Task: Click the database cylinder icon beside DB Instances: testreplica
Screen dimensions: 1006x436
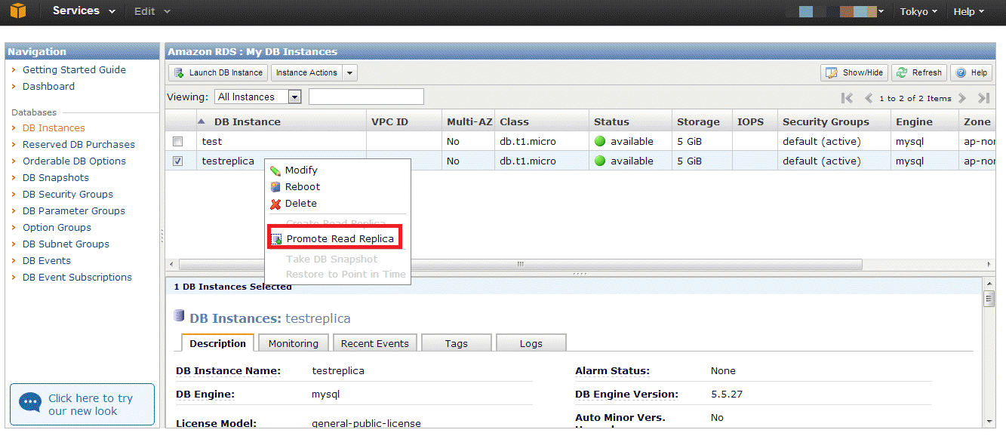Action: point(180,316)
